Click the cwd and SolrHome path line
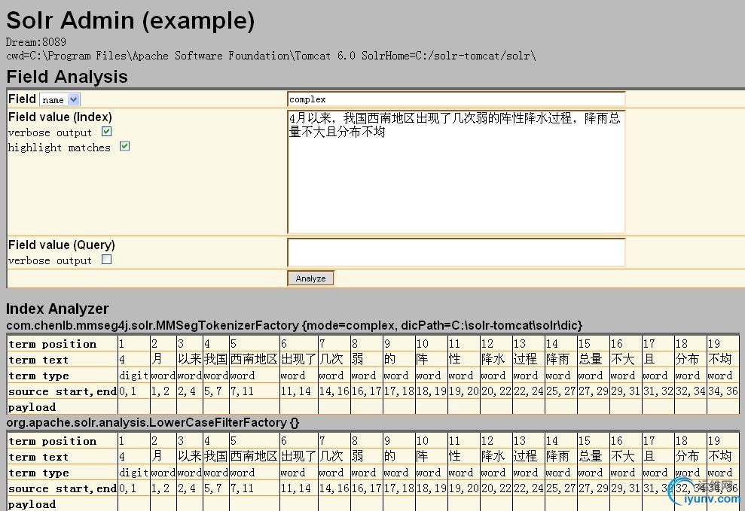The width and height of the screenshot is (745, 511). coord(271,56)
